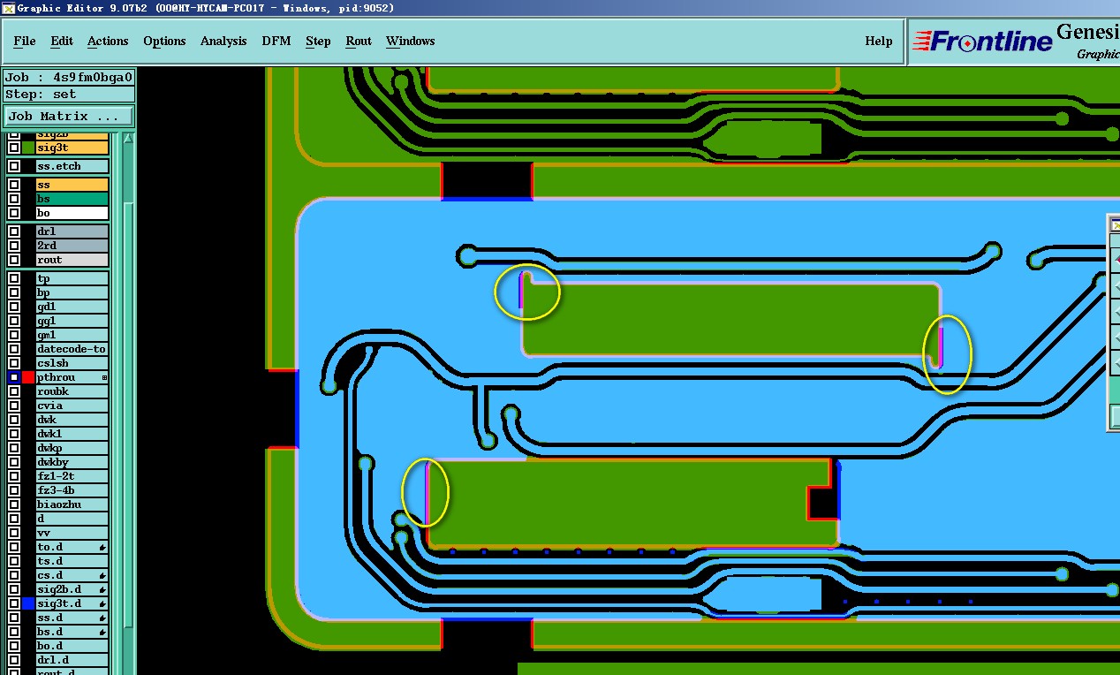
Task: Open the Analysis menu
Action: (223, 41)
